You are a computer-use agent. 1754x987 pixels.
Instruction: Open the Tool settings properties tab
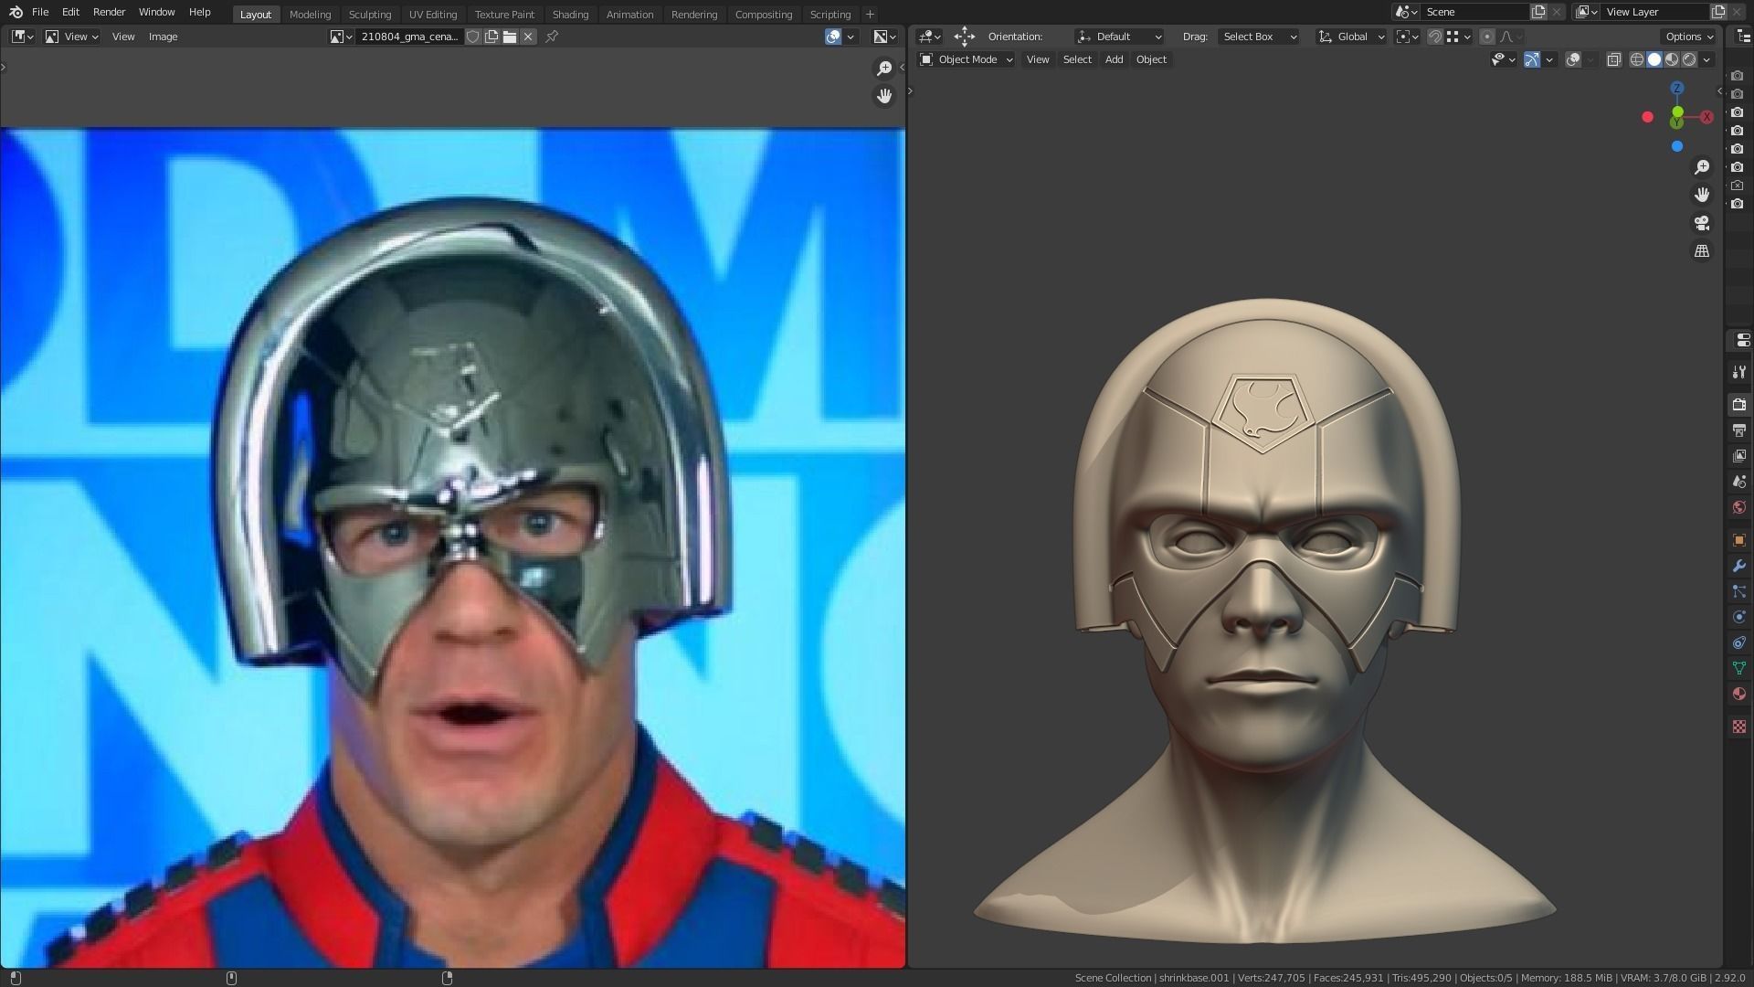1738,372
